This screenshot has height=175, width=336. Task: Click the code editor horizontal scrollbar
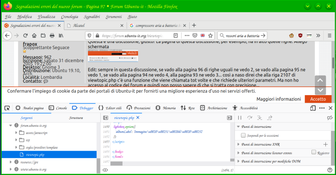(x=117, y=164)
